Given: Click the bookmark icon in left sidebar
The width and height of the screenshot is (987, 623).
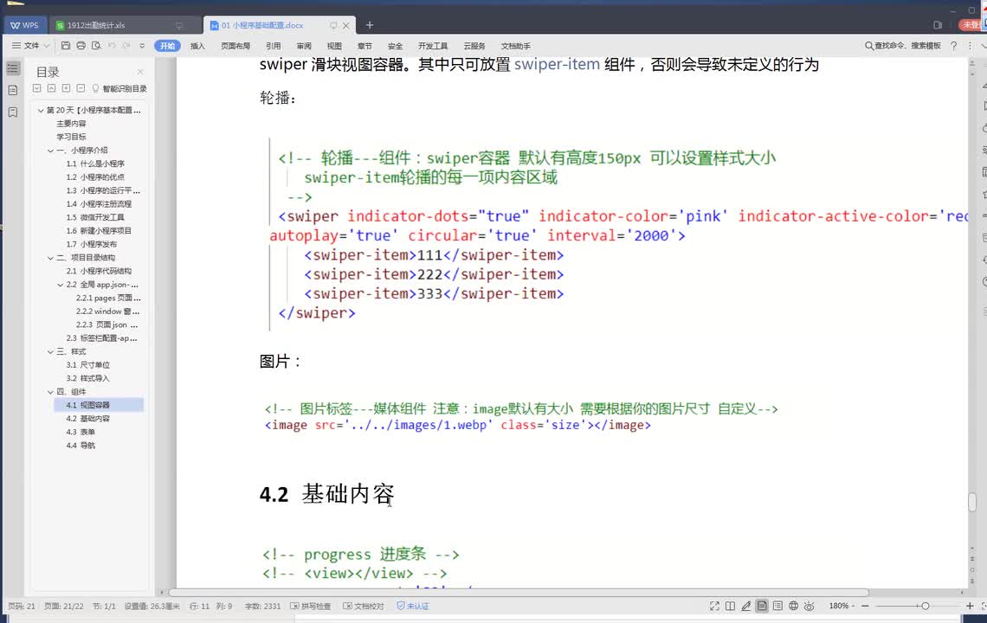Looking at the screenshot, I should coord(13,112).
